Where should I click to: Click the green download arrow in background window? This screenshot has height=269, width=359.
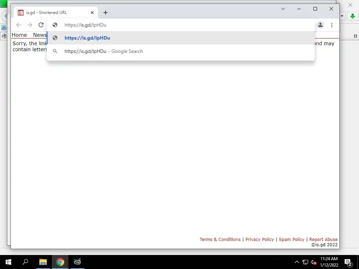pos(353,16)
